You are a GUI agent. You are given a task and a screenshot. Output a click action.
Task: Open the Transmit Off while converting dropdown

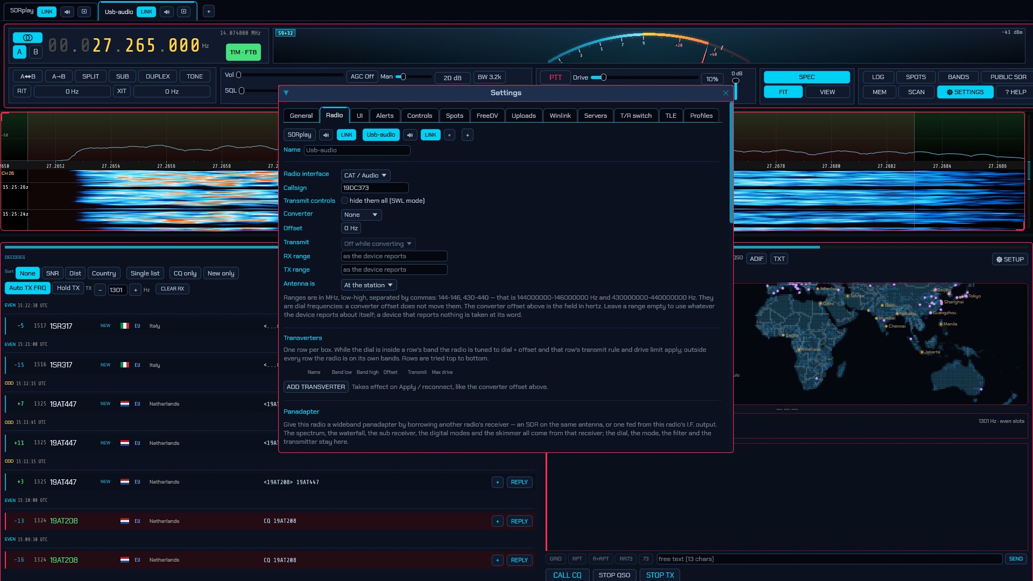pos(378,244)
